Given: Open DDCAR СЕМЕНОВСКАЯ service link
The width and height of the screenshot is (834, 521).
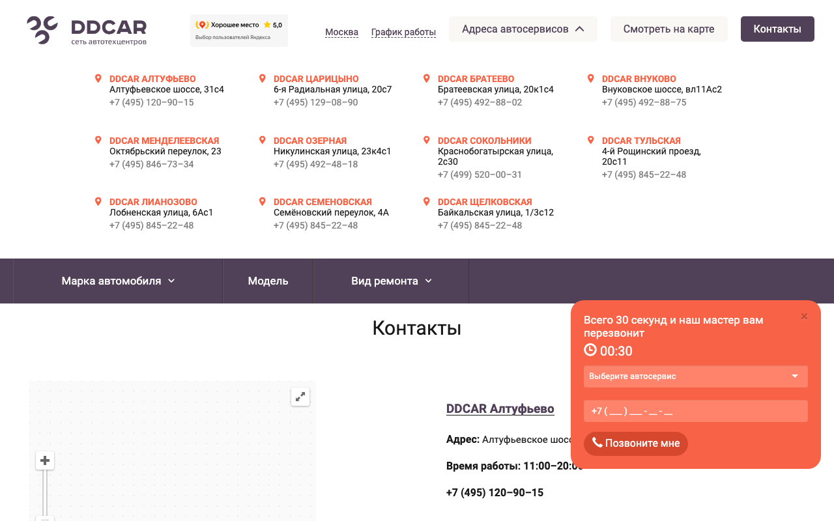Looking at the screenshot, I should (x=323, y=202).
